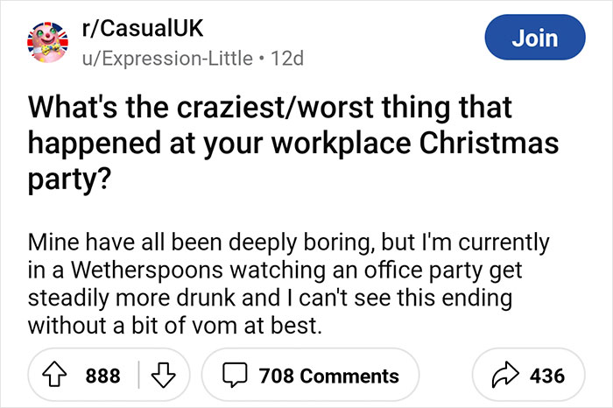Click the share arrow icon

pyautogui.click(x=505, y=376)
